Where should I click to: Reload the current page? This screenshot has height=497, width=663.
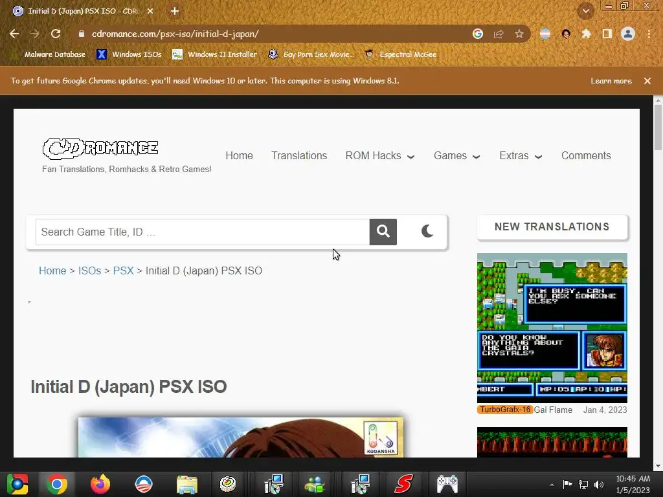(x=56, y=34)
